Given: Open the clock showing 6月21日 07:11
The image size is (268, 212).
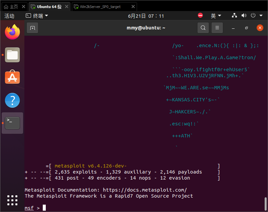Looking at the screenshot, I should click(x=146, y=16).
